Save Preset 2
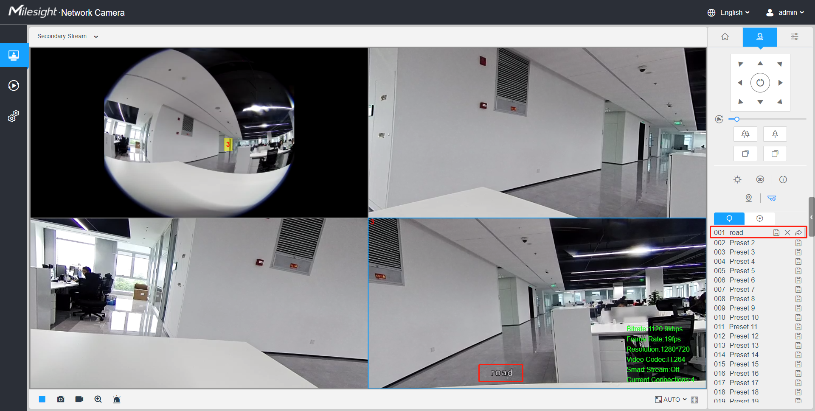Viewport: 815px width, 411px height. pos(798,243)
